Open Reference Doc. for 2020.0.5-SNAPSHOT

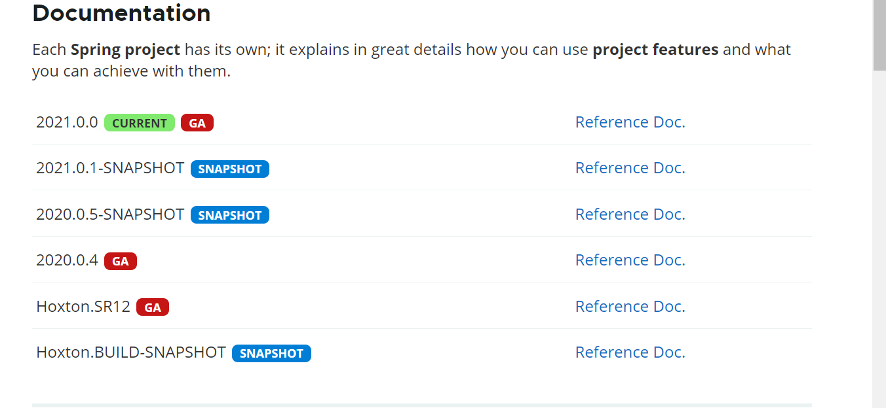[630, 214]
